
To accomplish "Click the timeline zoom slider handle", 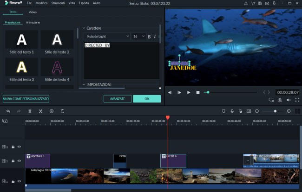I will [x=275, y=111].
